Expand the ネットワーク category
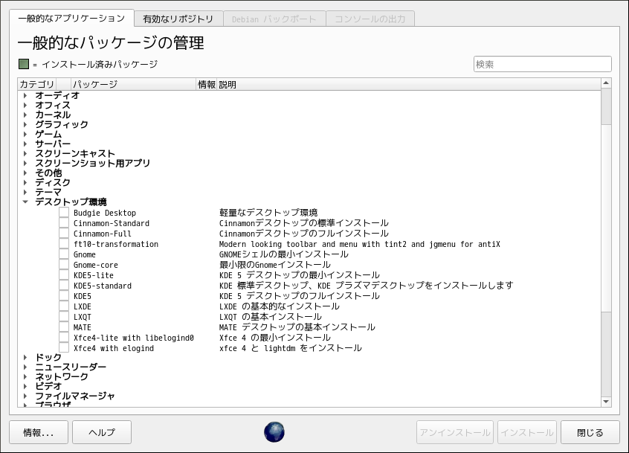 click(x=25, y=376)
